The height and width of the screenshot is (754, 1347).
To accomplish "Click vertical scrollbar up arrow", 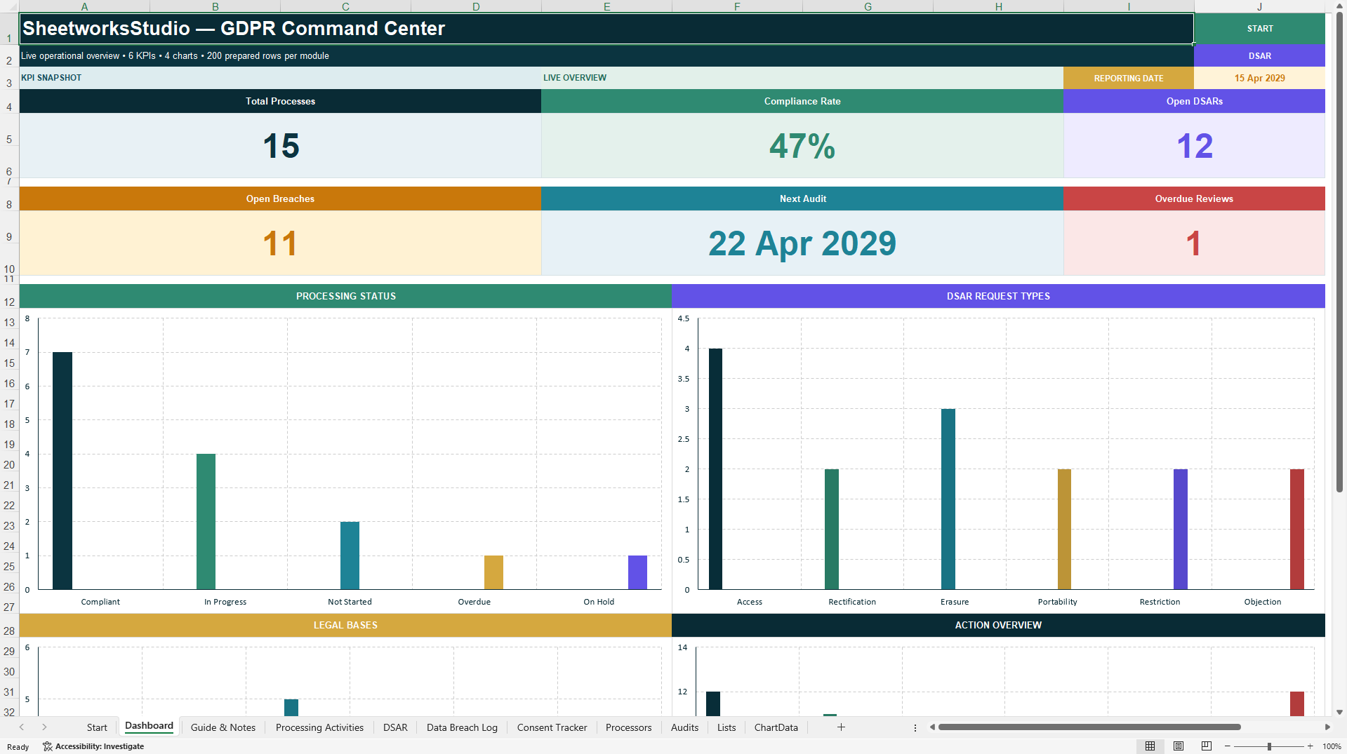I will point(1340,6).
